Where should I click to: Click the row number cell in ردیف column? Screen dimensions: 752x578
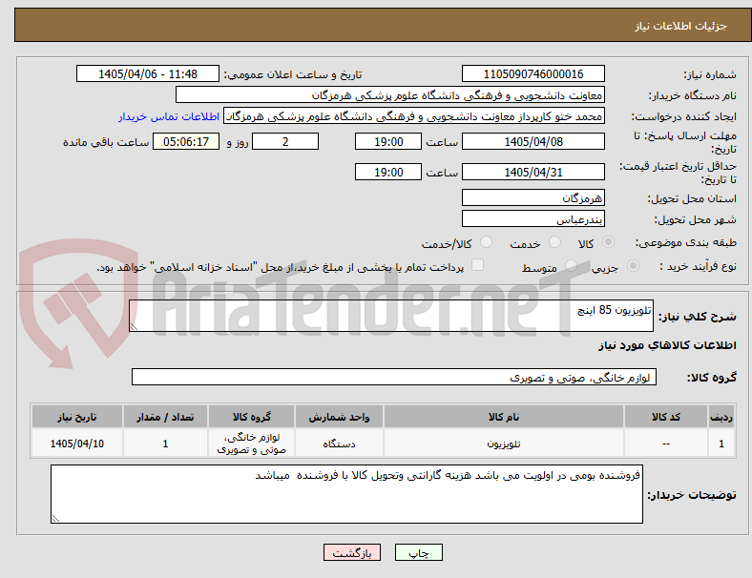click(721, 444)
